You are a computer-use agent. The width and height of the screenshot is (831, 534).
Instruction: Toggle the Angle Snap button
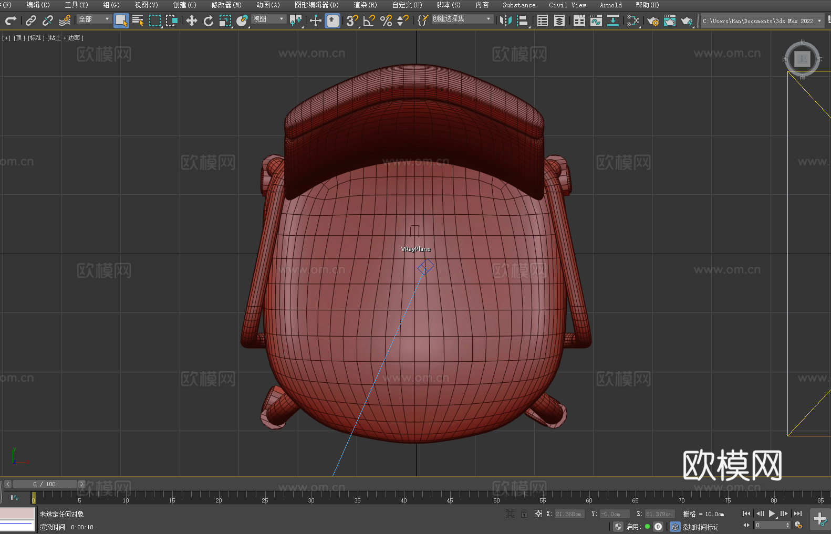click(x=369, y=20)
